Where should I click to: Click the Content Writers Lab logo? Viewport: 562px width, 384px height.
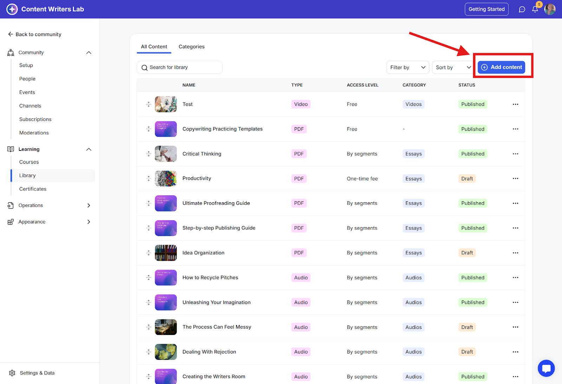12,9
